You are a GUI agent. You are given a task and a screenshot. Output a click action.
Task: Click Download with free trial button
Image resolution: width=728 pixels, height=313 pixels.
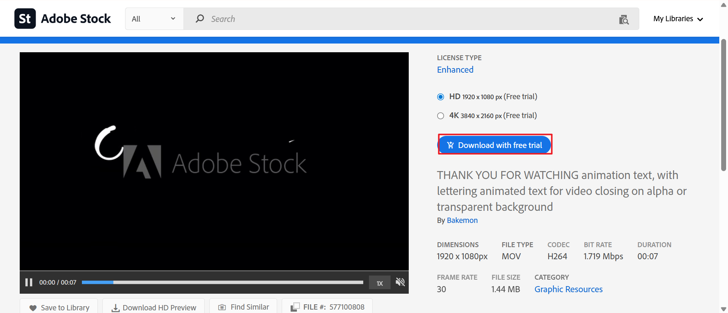point(495,145)
